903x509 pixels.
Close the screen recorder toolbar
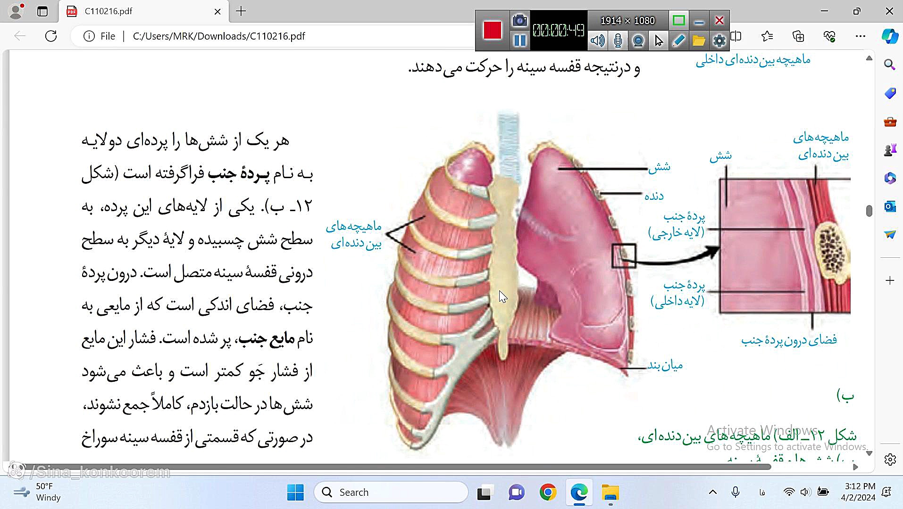(719, 20)
